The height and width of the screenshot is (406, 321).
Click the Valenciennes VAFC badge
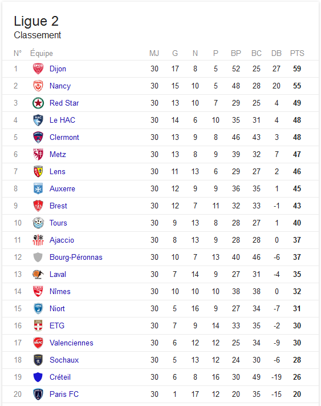pyautogui.click(x=38, y=343)
